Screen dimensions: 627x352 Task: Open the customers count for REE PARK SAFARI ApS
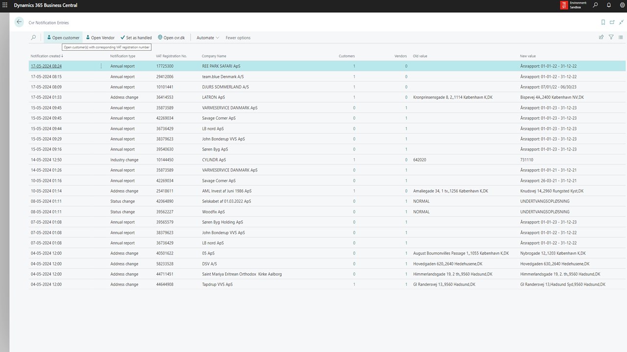354,66
